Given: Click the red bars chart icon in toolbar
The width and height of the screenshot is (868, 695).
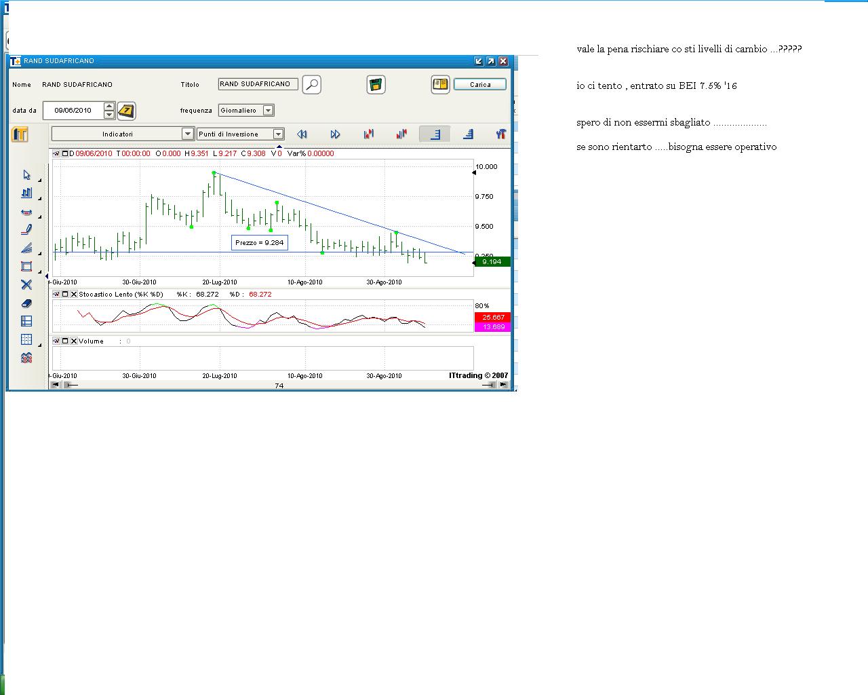Looking at the screenshot, I should click(401, 134).
